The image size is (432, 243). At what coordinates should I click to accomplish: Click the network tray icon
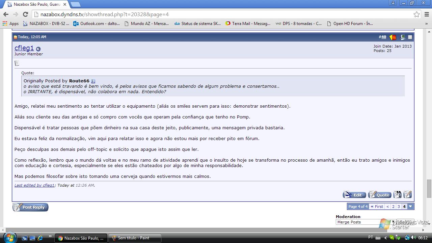(x=407, y=238)
